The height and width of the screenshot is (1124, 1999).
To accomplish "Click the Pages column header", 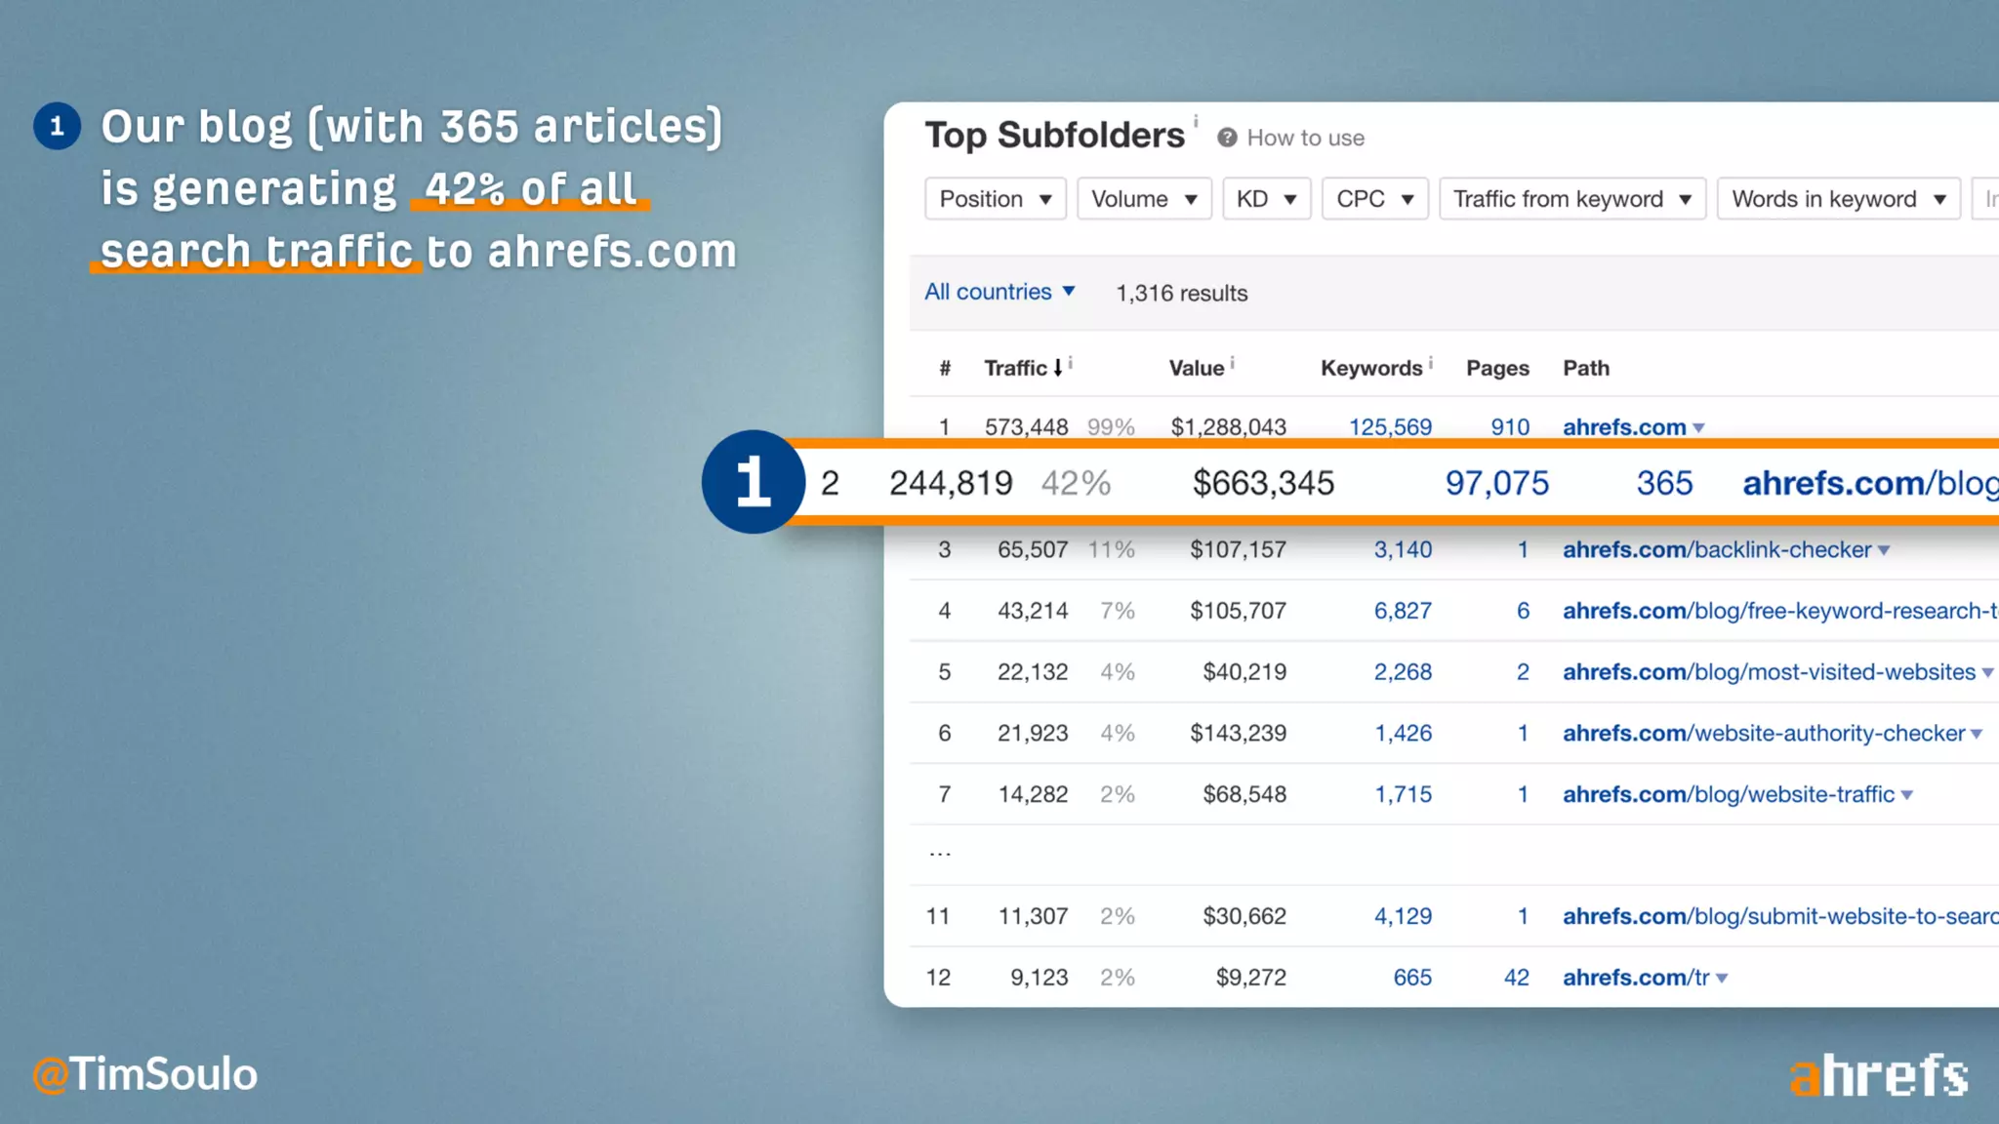I will 1497,369.
